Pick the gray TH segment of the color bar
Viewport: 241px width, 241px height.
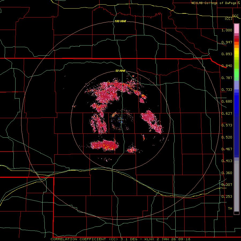pyautogui.click(x=236, y=186)
